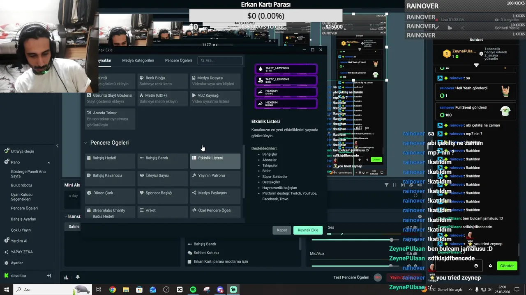
Task: Open the performance stats bar-chart icon
Action: click(x=66, y=277)
